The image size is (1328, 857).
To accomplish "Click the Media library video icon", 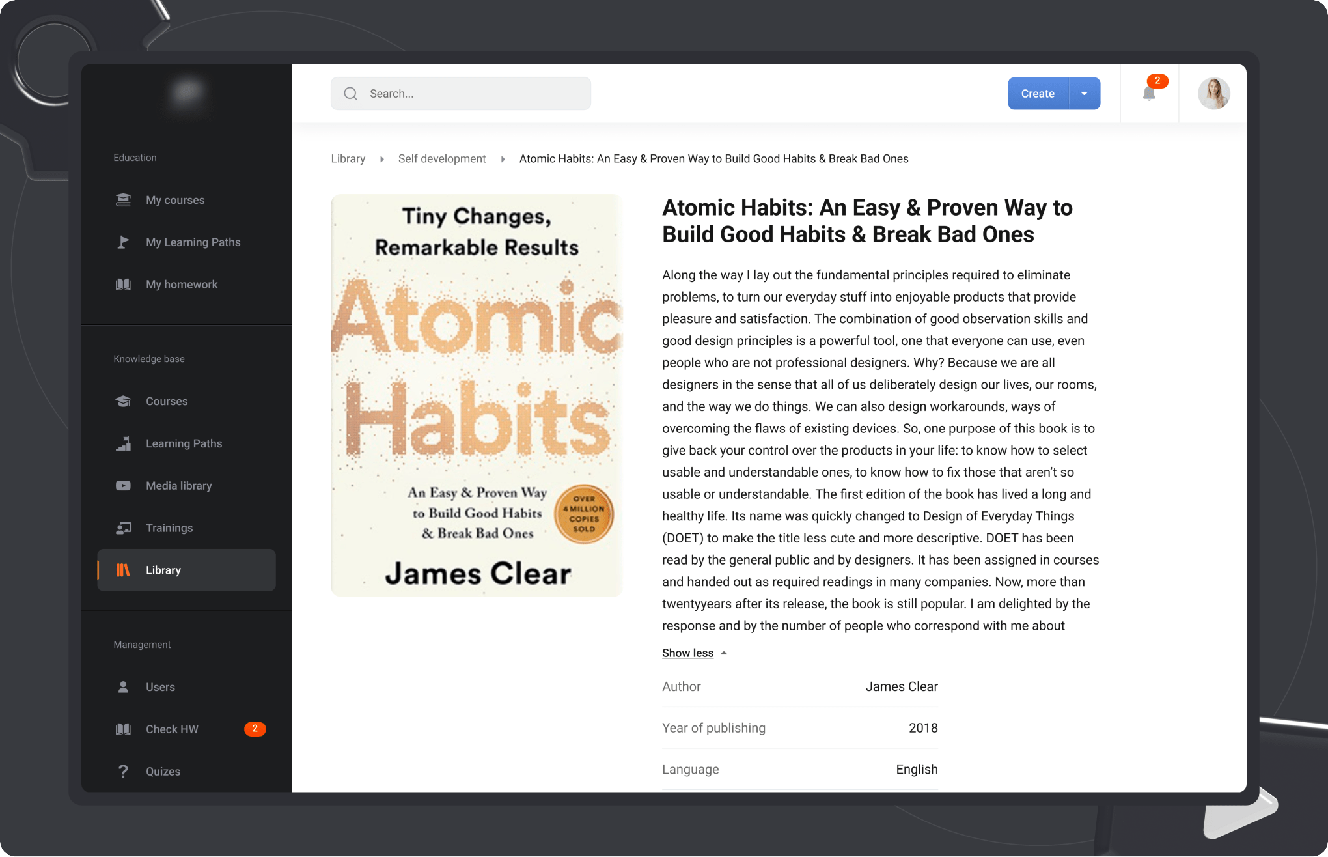I will coord(123,486).
